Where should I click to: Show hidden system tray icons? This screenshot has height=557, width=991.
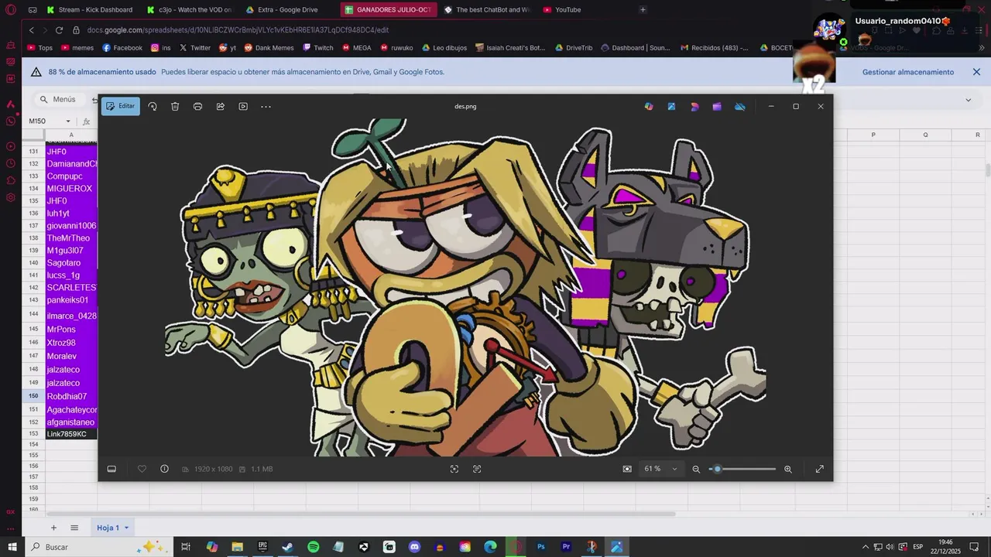click(866, 547)
